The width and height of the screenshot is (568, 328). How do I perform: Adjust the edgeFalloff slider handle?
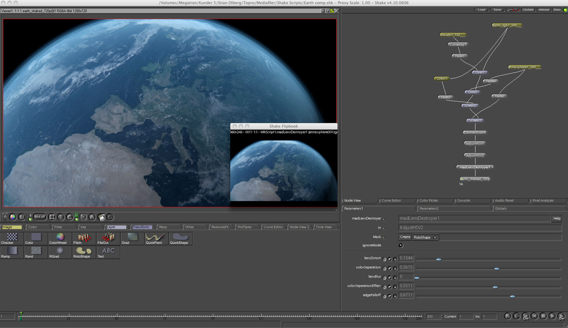pyautogui.click(x=513, y=296)
